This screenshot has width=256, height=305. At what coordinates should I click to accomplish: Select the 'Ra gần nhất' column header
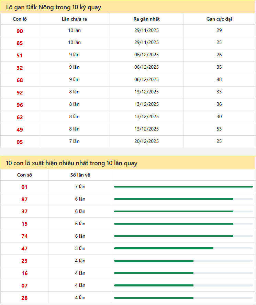tap(146, 19)
